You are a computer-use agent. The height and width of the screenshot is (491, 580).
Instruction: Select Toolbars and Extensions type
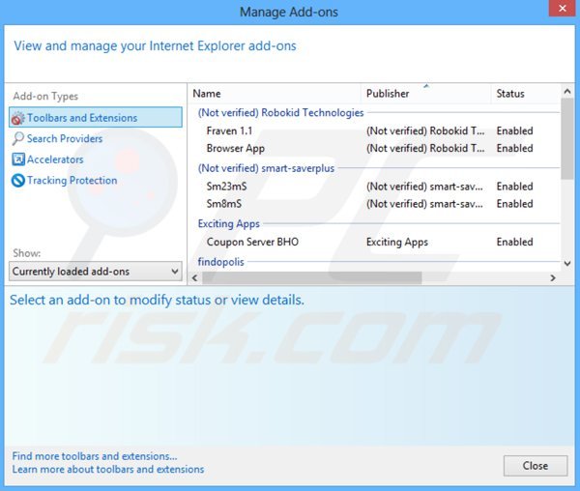(96, 118)
